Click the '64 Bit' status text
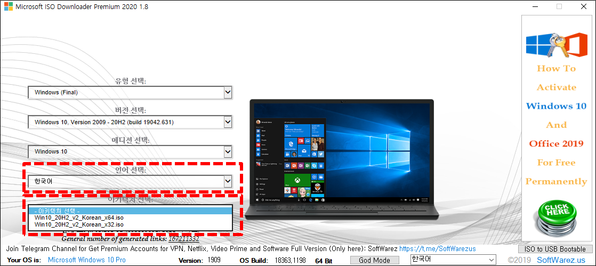Image resolution: width=596 pixels, height=266 pixels. point(324,261)
